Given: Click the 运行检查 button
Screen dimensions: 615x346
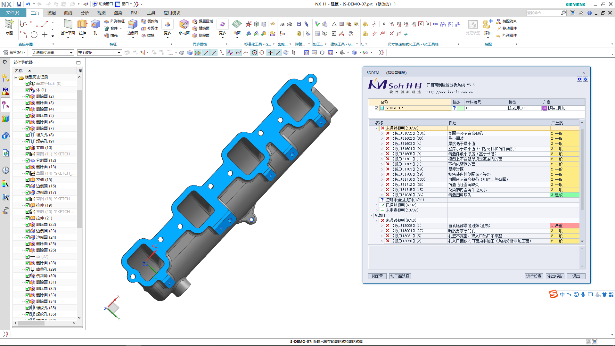Looking at the screenshot, I should click(534, 276).
